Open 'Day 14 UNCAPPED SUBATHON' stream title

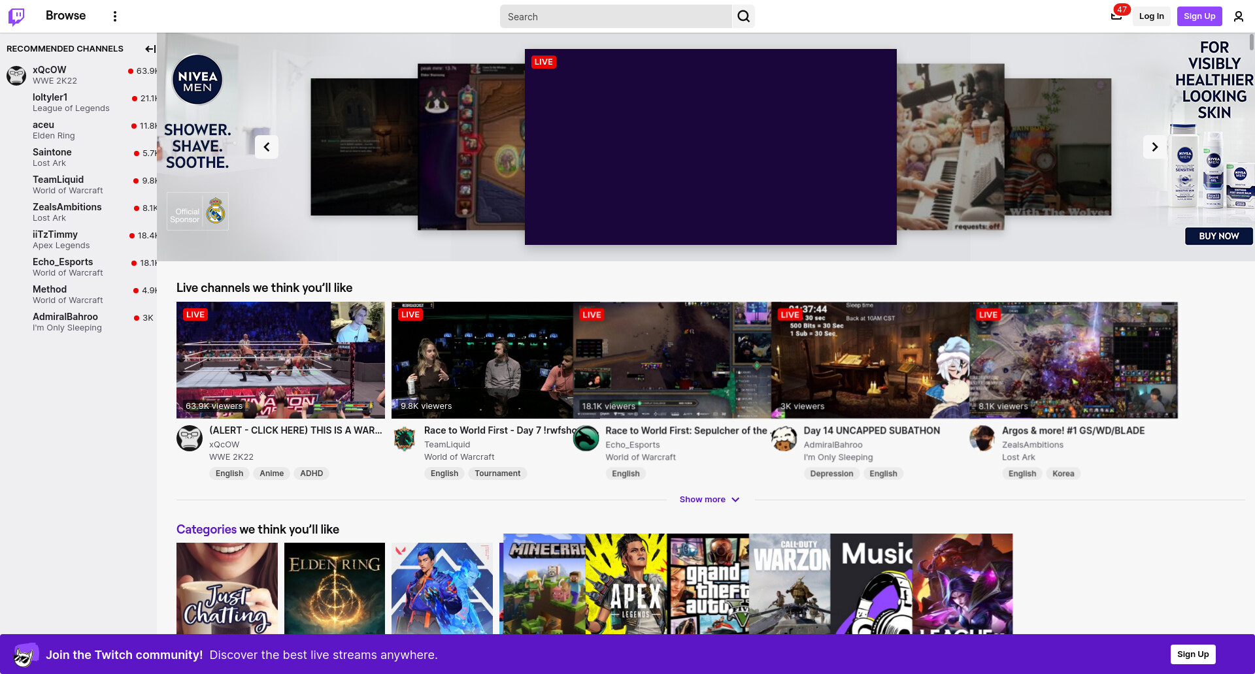[x=872, y=430]
